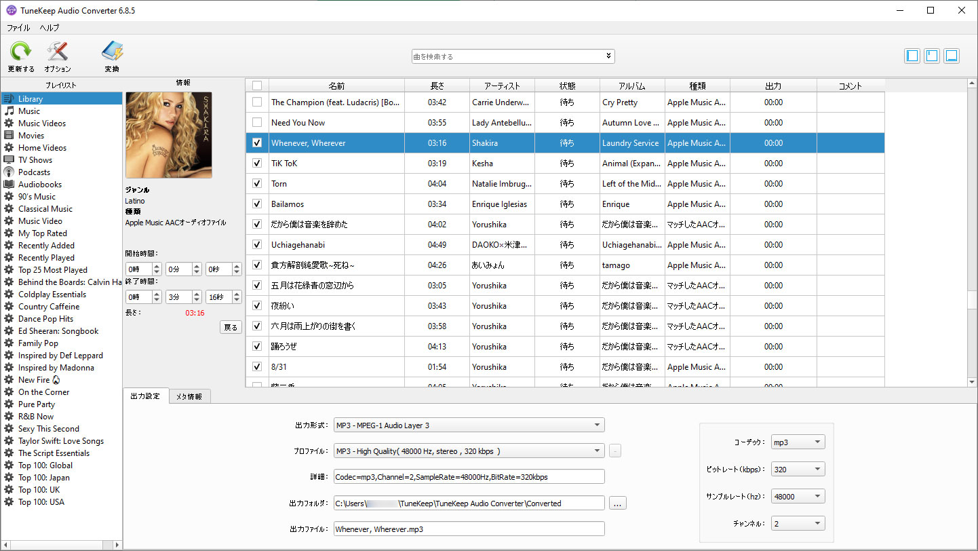Image resolution: width=978 pixels, height=551 pixels.
Task: Switch to the 出力設定 tab
Action: (x=145, y=396)
